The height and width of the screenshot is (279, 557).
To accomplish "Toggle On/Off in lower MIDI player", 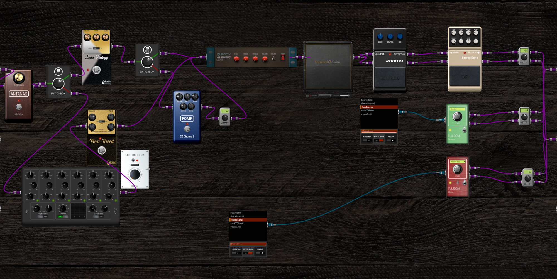I will coord(260,253).
